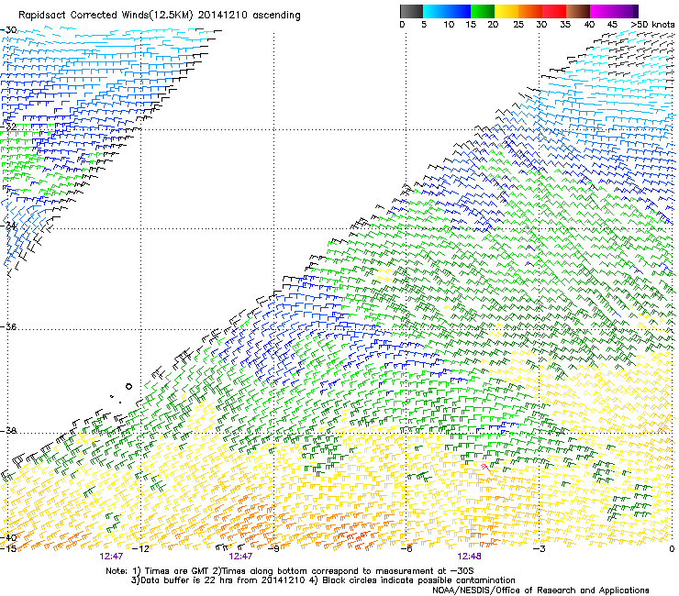Select the -32 latitude axis label
Viewport: 679px width, 596px height.
pos(8,127)
